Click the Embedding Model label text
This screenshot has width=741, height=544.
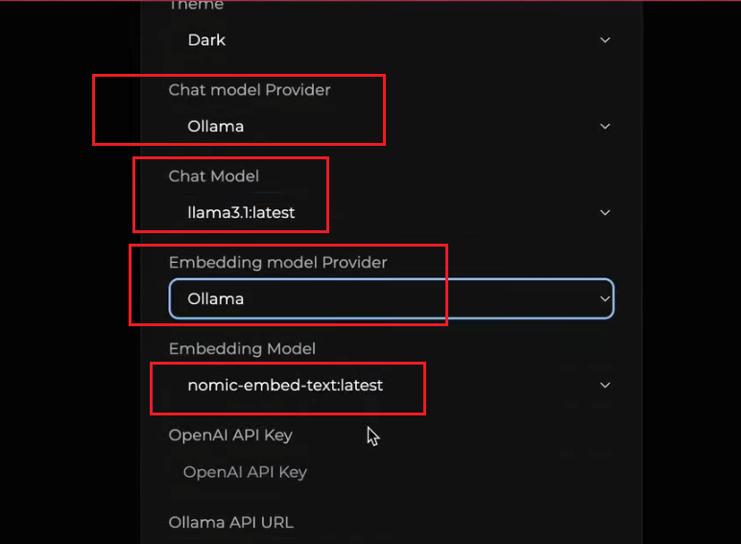242,349
